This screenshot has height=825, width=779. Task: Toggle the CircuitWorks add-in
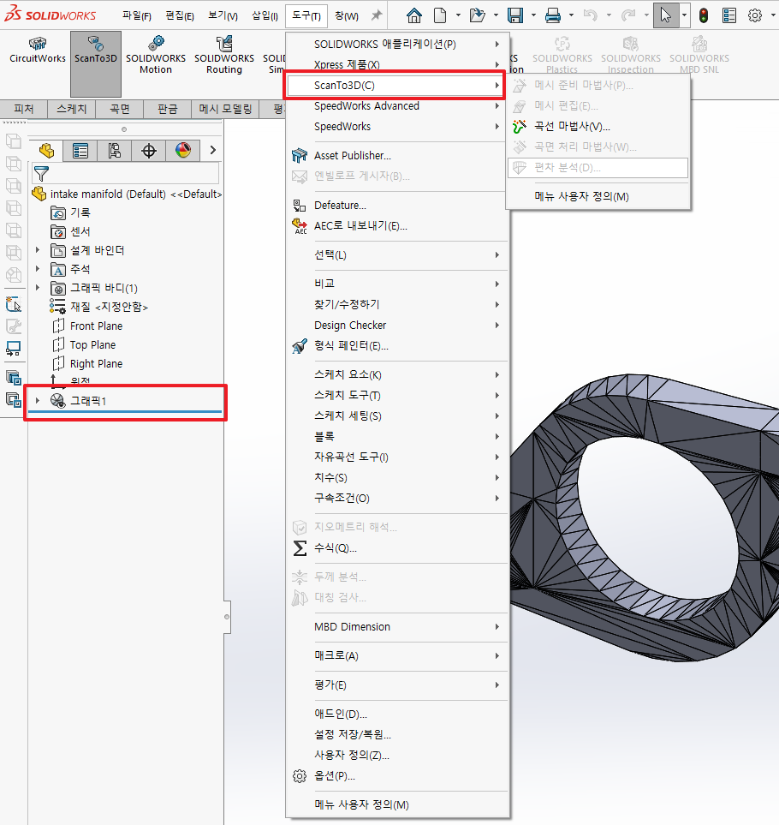pos(38,51)
